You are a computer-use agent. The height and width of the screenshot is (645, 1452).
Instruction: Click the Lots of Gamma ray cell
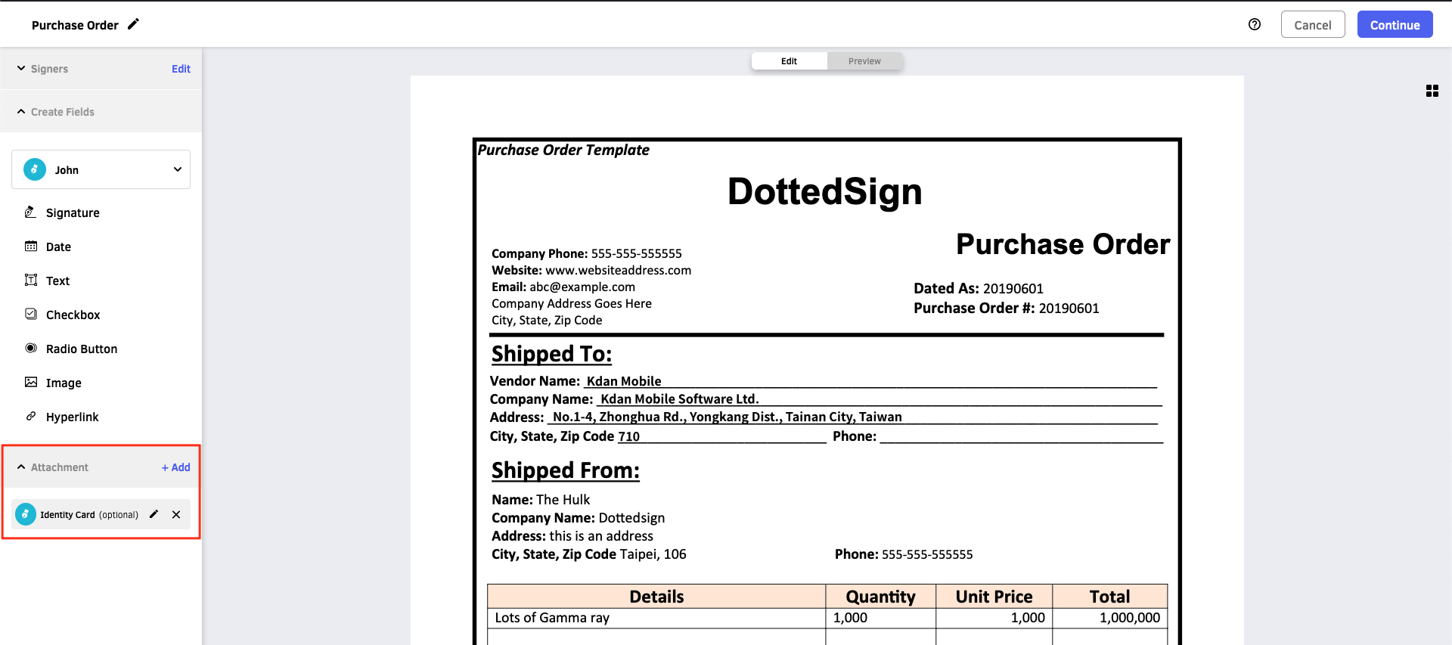(x=656, y=618)
